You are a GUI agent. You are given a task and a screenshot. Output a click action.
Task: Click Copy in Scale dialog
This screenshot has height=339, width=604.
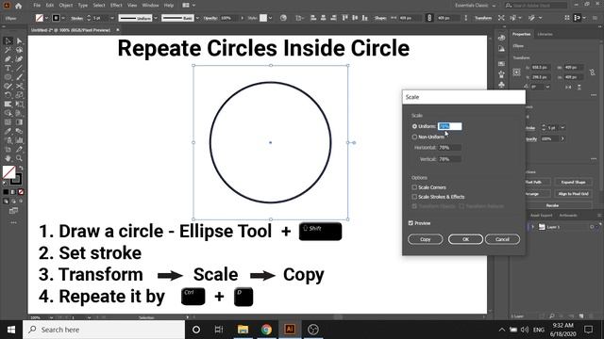426,239
